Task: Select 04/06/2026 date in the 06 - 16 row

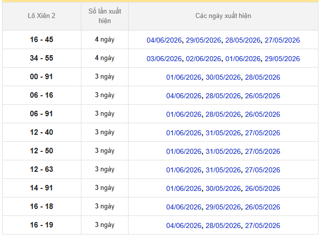Action: pyautogui.click(x=184, y=96)
